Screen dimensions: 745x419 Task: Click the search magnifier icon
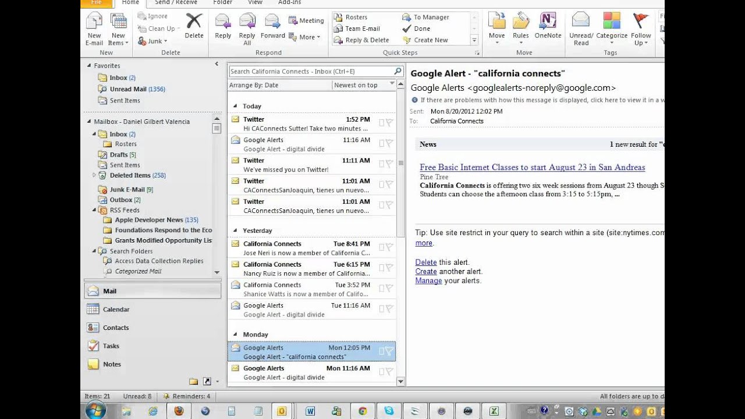pos(398,72)
